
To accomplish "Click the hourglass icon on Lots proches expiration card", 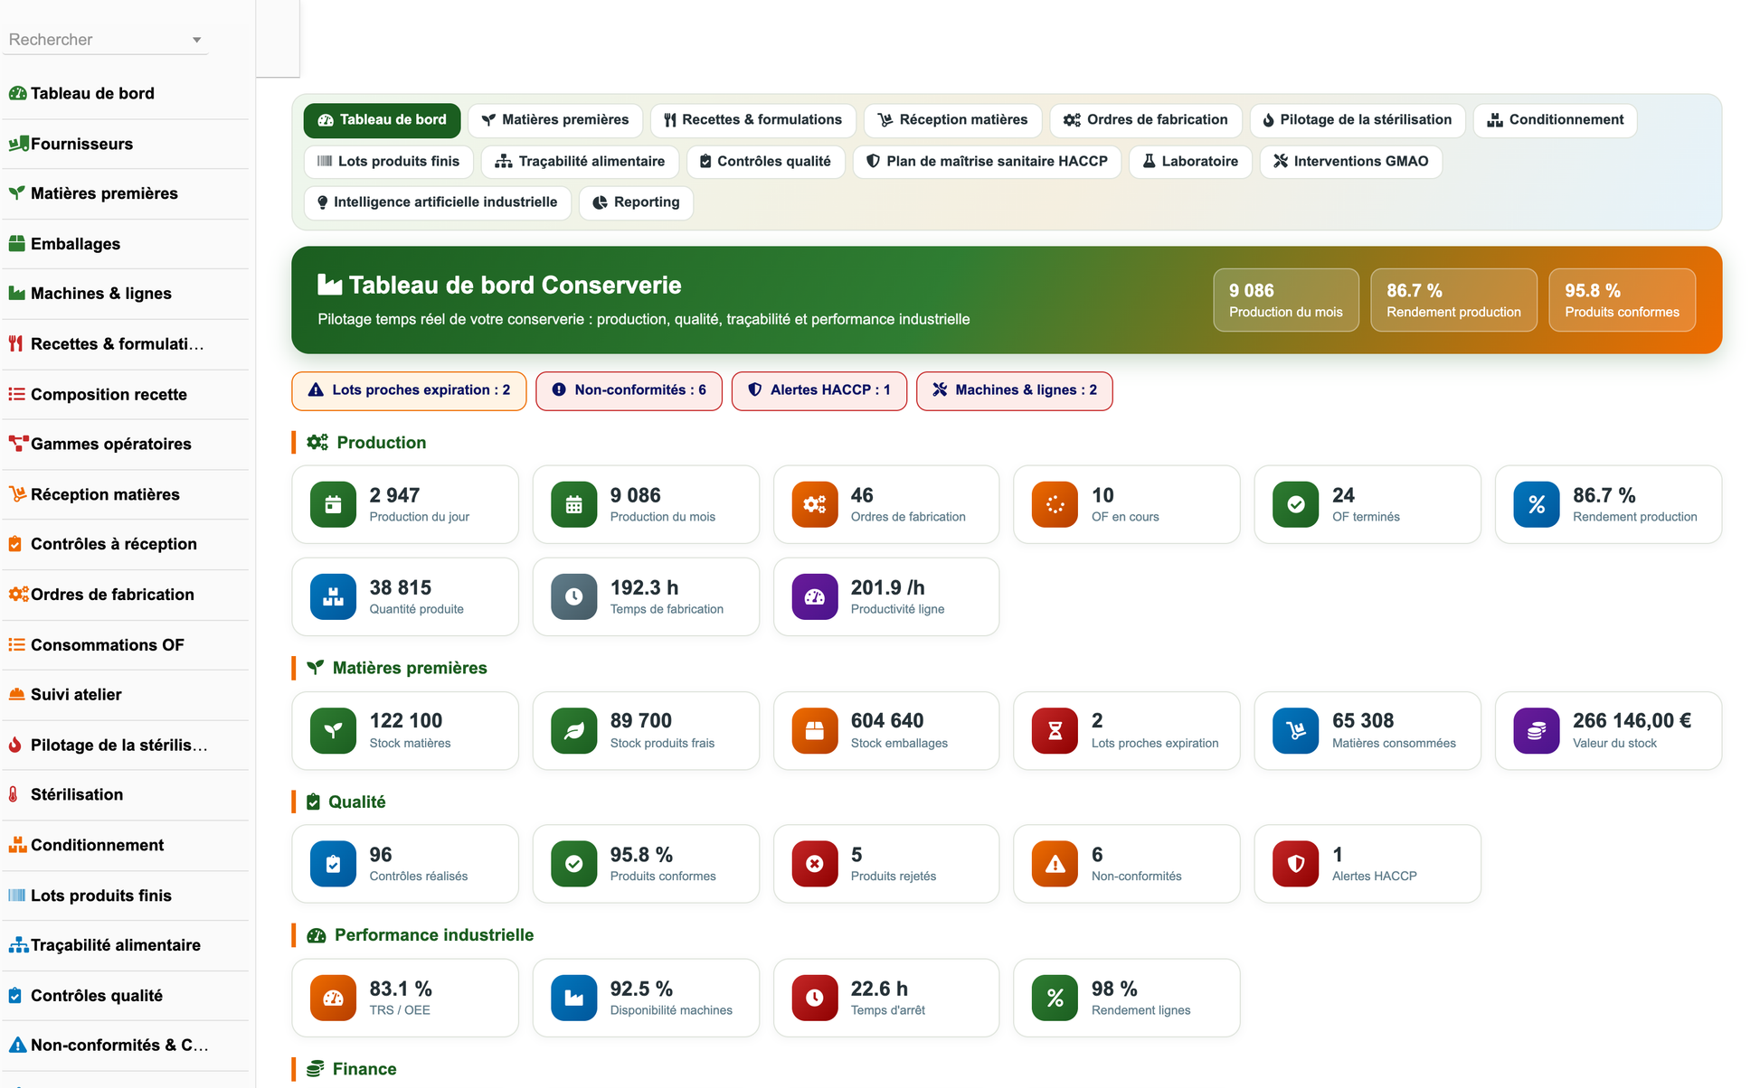I will click(x=1055, y=730).
